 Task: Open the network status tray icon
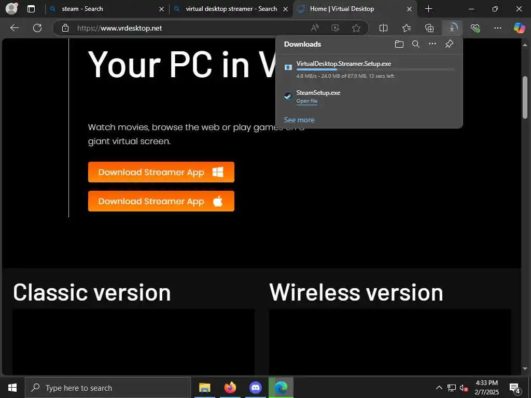[452, 388]
